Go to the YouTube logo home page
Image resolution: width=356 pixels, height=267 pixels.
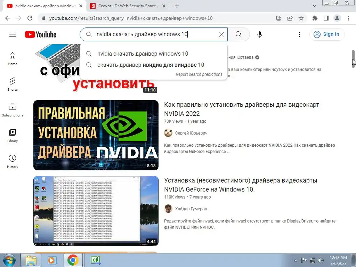tap(41, 34)
